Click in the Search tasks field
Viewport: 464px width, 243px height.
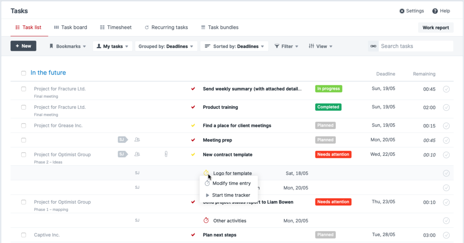tap(416, 46)
